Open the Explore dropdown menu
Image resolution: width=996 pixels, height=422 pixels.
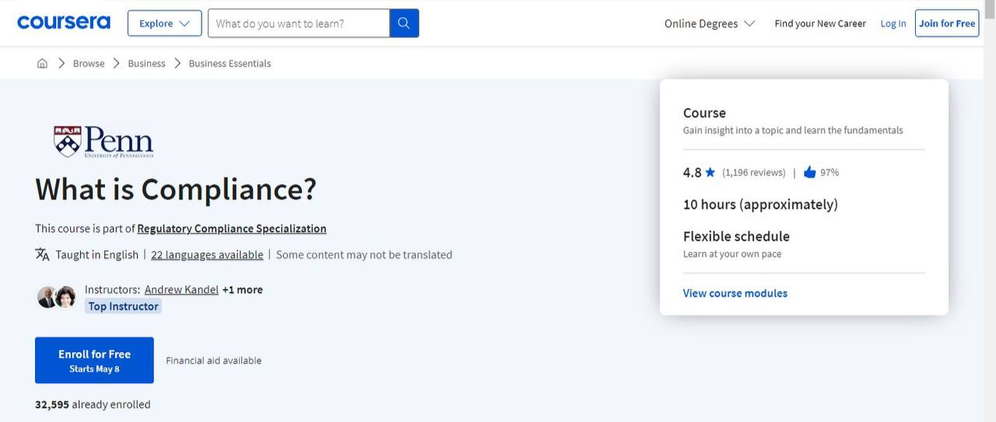(164, 23)
